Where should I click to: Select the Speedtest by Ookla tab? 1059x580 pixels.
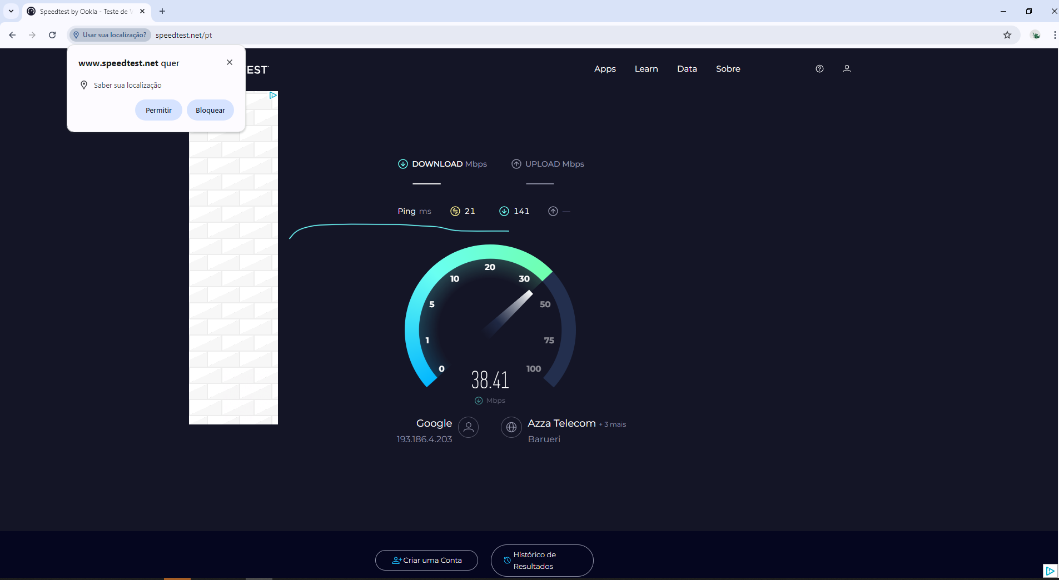[x=86, y=11]
